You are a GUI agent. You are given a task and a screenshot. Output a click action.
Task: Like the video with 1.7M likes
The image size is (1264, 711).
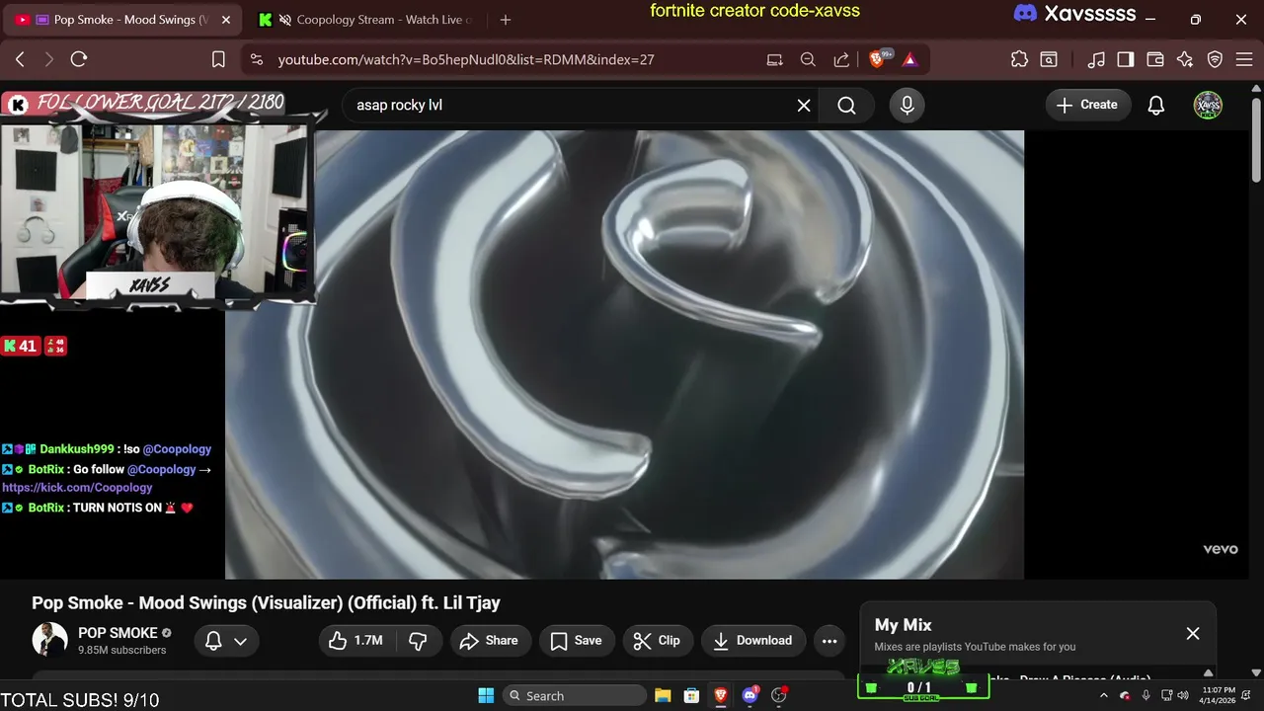pos(355,641)
